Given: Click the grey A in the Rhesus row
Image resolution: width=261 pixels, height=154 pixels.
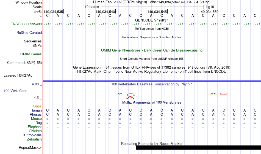Looking at the screenshot, I should [224, 114].
